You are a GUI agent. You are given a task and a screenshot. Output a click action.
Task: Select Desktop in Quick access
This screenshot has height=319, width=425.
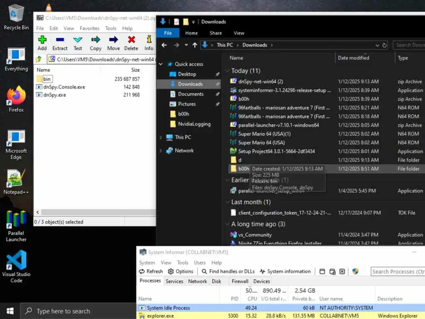point(187,74)
